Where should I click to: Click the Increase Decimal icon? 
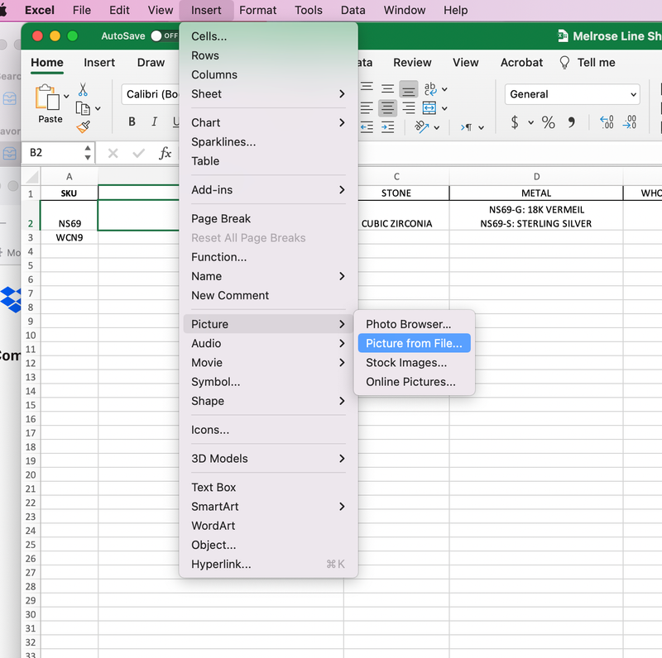pos(606,122)
